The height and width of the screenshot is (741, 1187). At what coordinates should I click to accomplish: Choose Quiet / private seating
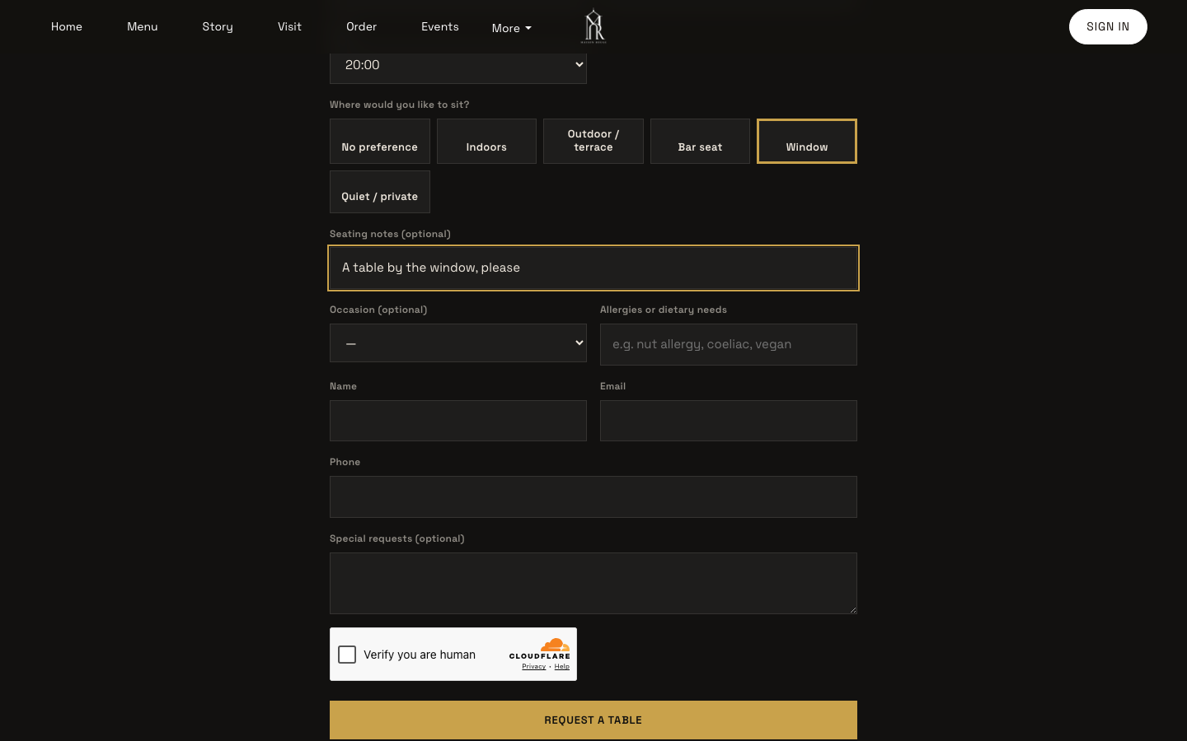[380, 192]
